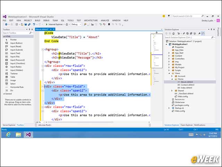Toggle the bookmark icon in the toolbar

click(109, 24)
